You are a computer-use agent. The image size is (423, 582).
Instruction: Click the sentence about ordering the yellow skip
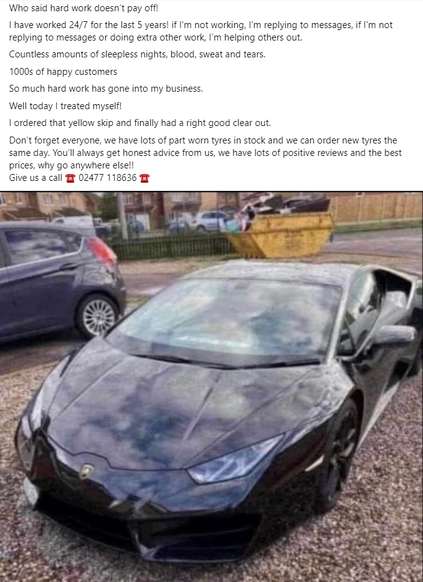point(140,123)
